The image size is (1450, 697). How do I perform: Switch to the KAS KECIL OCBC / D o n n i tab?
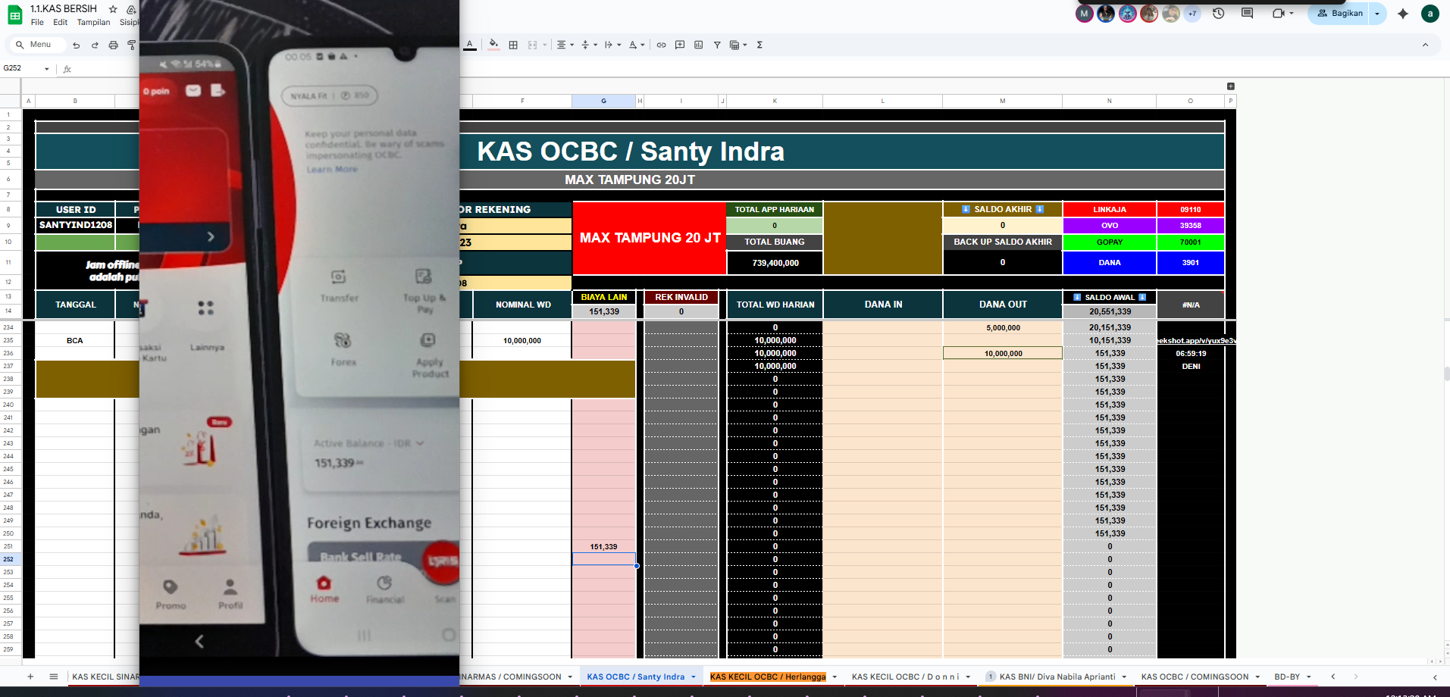point(905,677)
